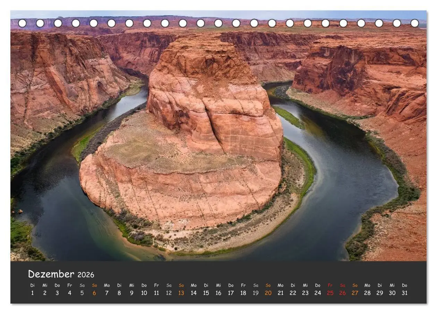Click the "Fr" label above date 18

[243, 285]
